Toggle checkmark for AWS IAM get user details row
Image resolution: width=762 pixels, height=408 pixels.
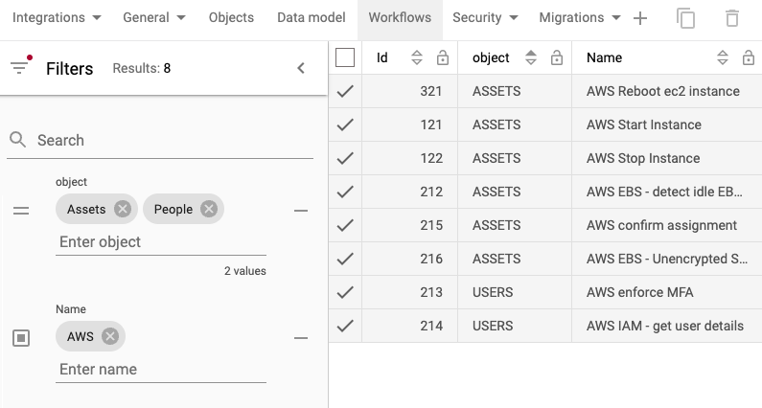tap(345, 326)
